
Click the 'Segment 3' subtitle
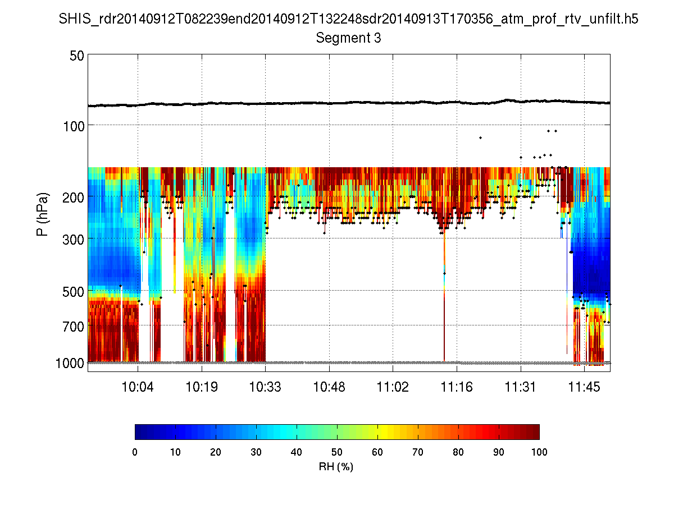coord(349,38)
